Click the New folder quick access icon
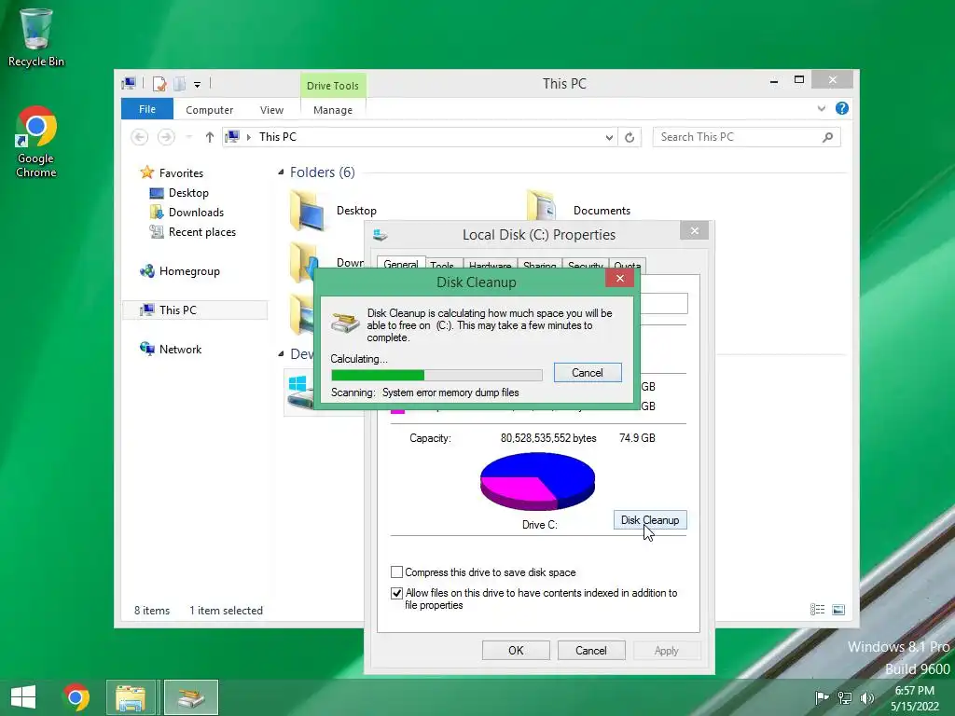955x716 pixels. (180, 84)
